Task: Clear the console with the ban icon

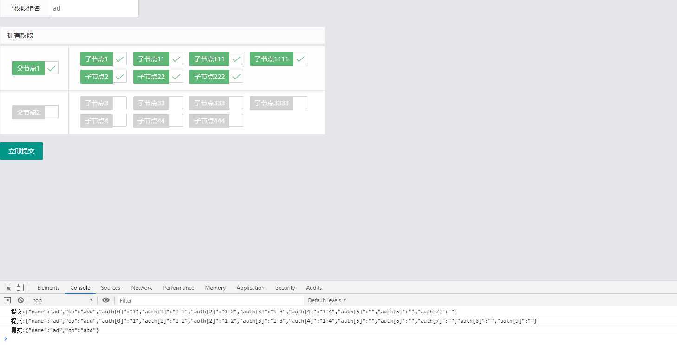Action: pyautogui.click(x=20, y=300)
